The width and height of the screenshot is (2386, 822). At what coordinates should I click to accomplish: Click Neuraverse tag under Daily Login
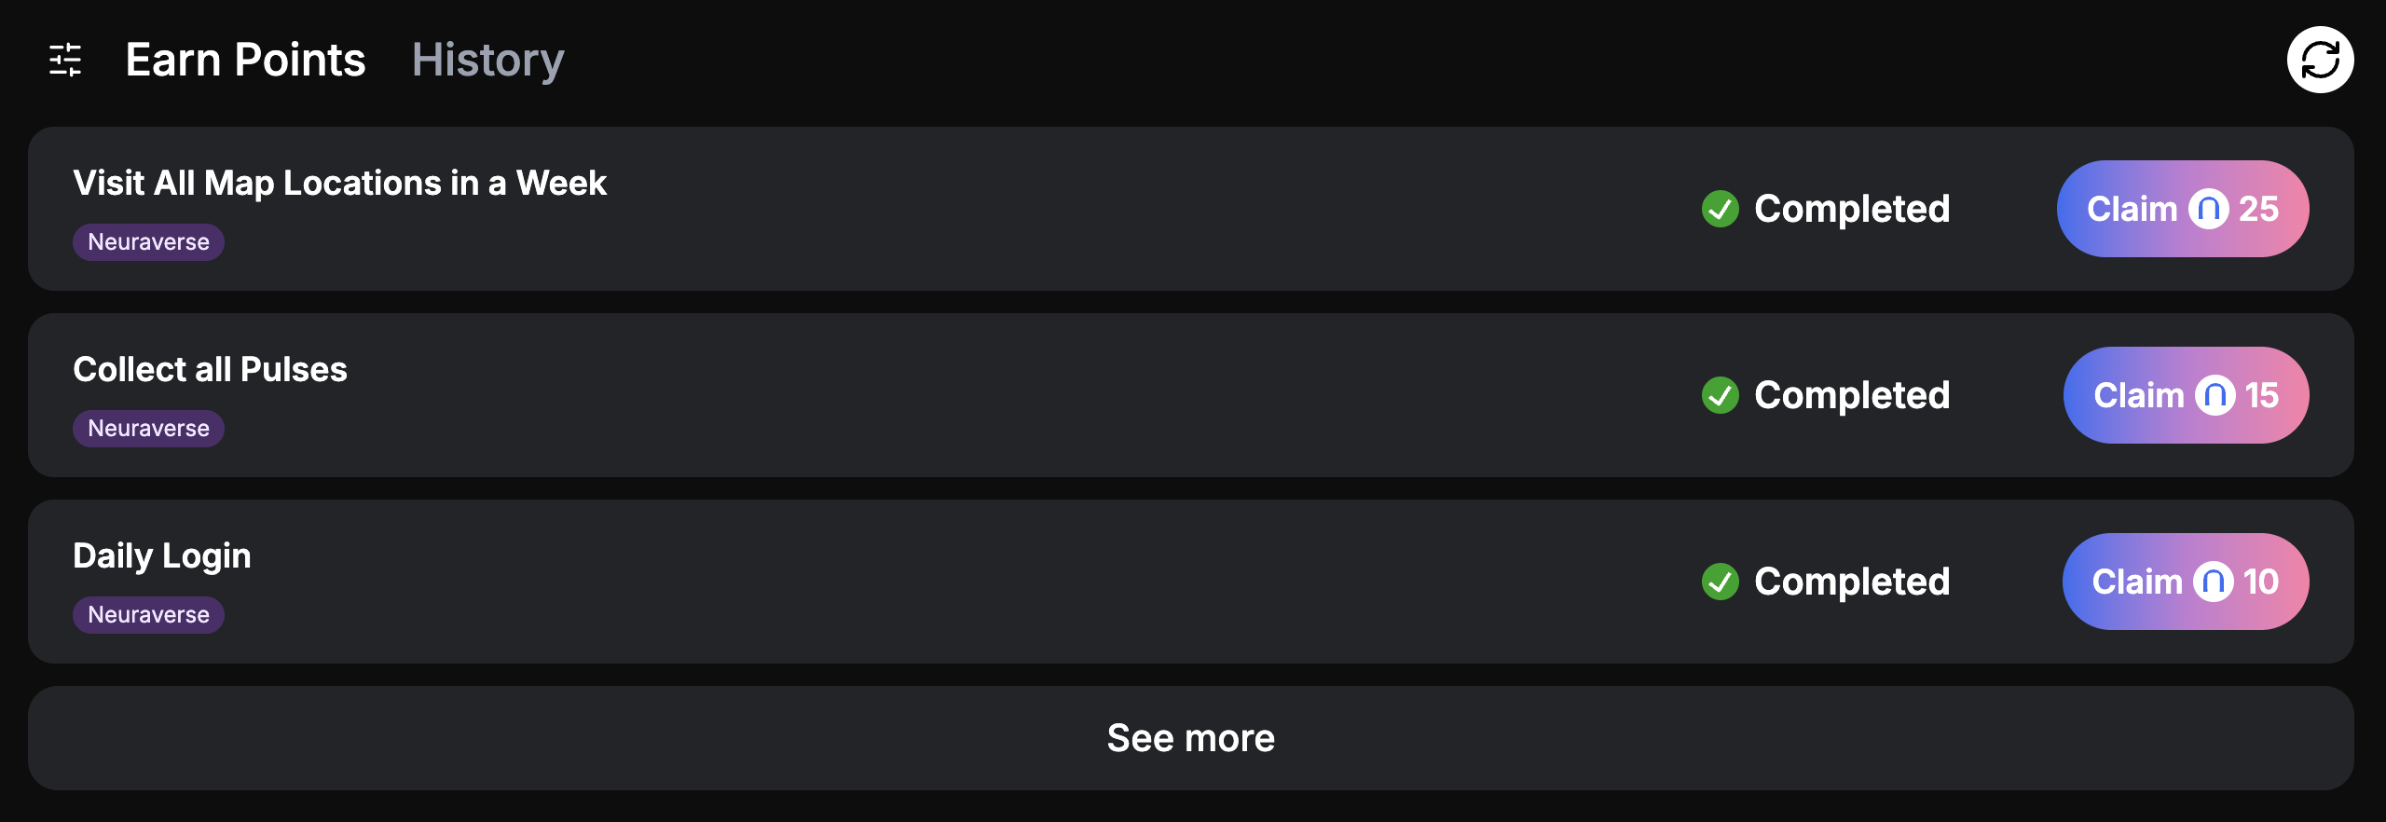148,615
